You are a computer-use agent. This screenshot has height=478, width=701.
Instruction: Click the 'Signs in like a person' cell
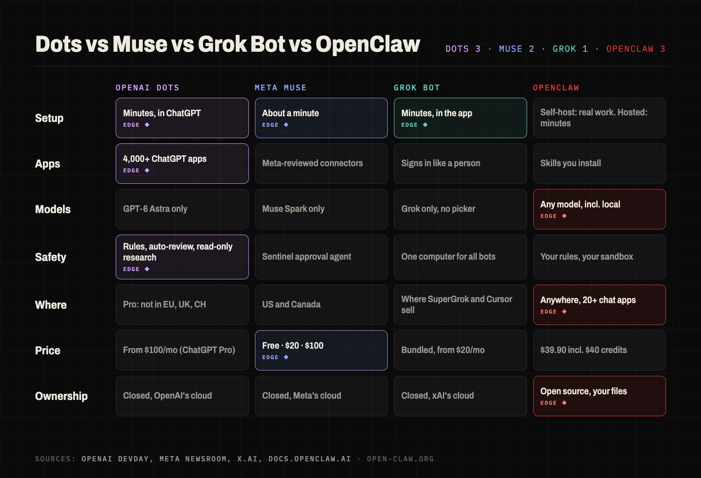[460, 164]
